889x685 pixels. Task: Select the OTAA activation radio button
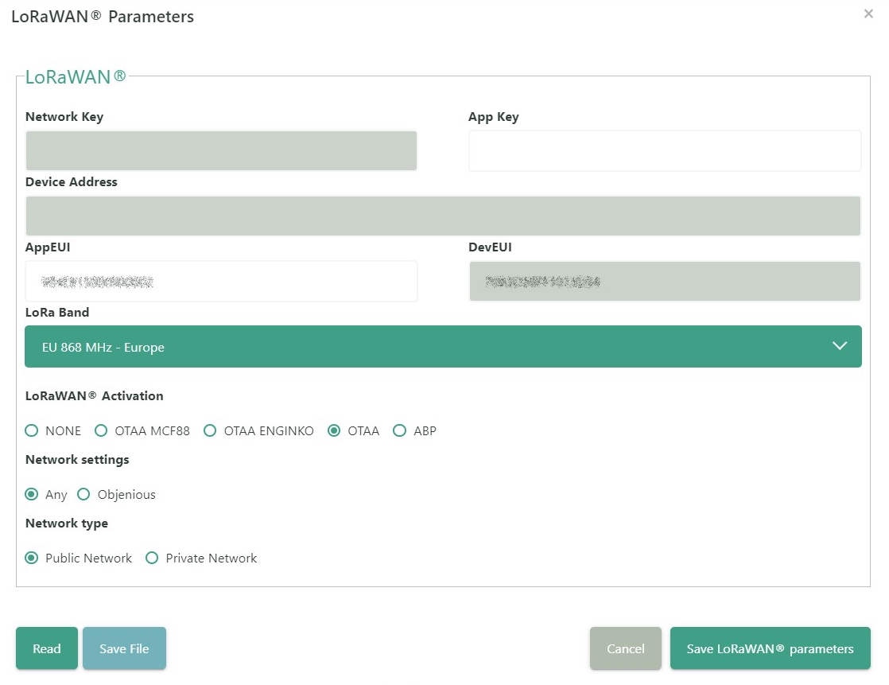pyautogui.click(x=334, y=430)
